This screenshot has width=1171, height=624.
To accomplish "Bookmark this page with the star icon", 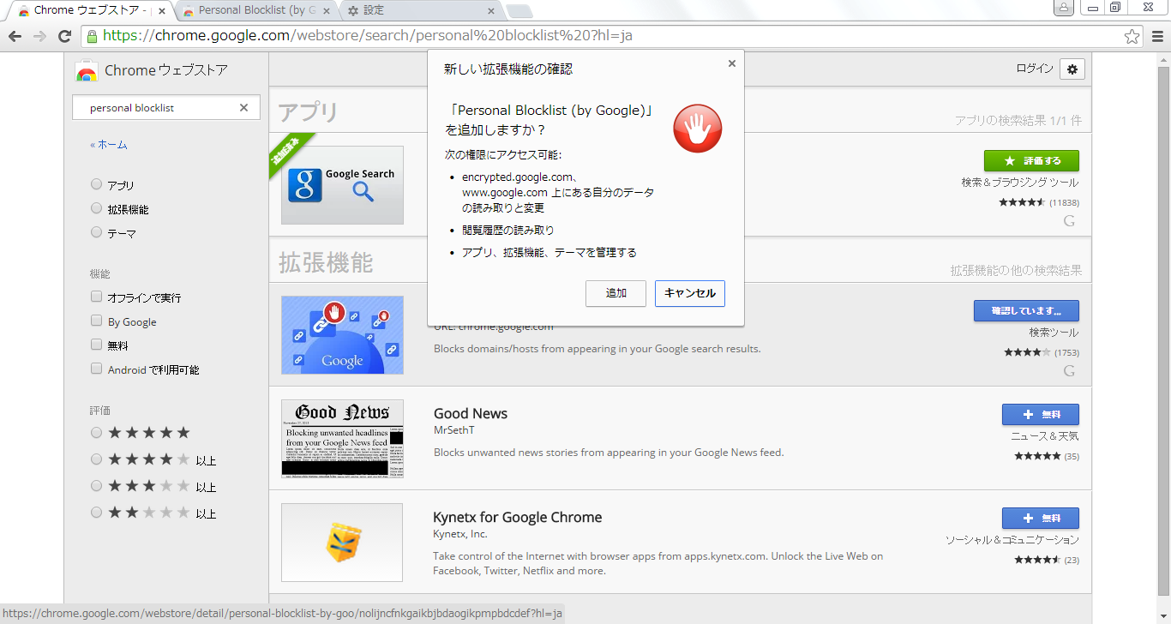I will click(1132, 36).
